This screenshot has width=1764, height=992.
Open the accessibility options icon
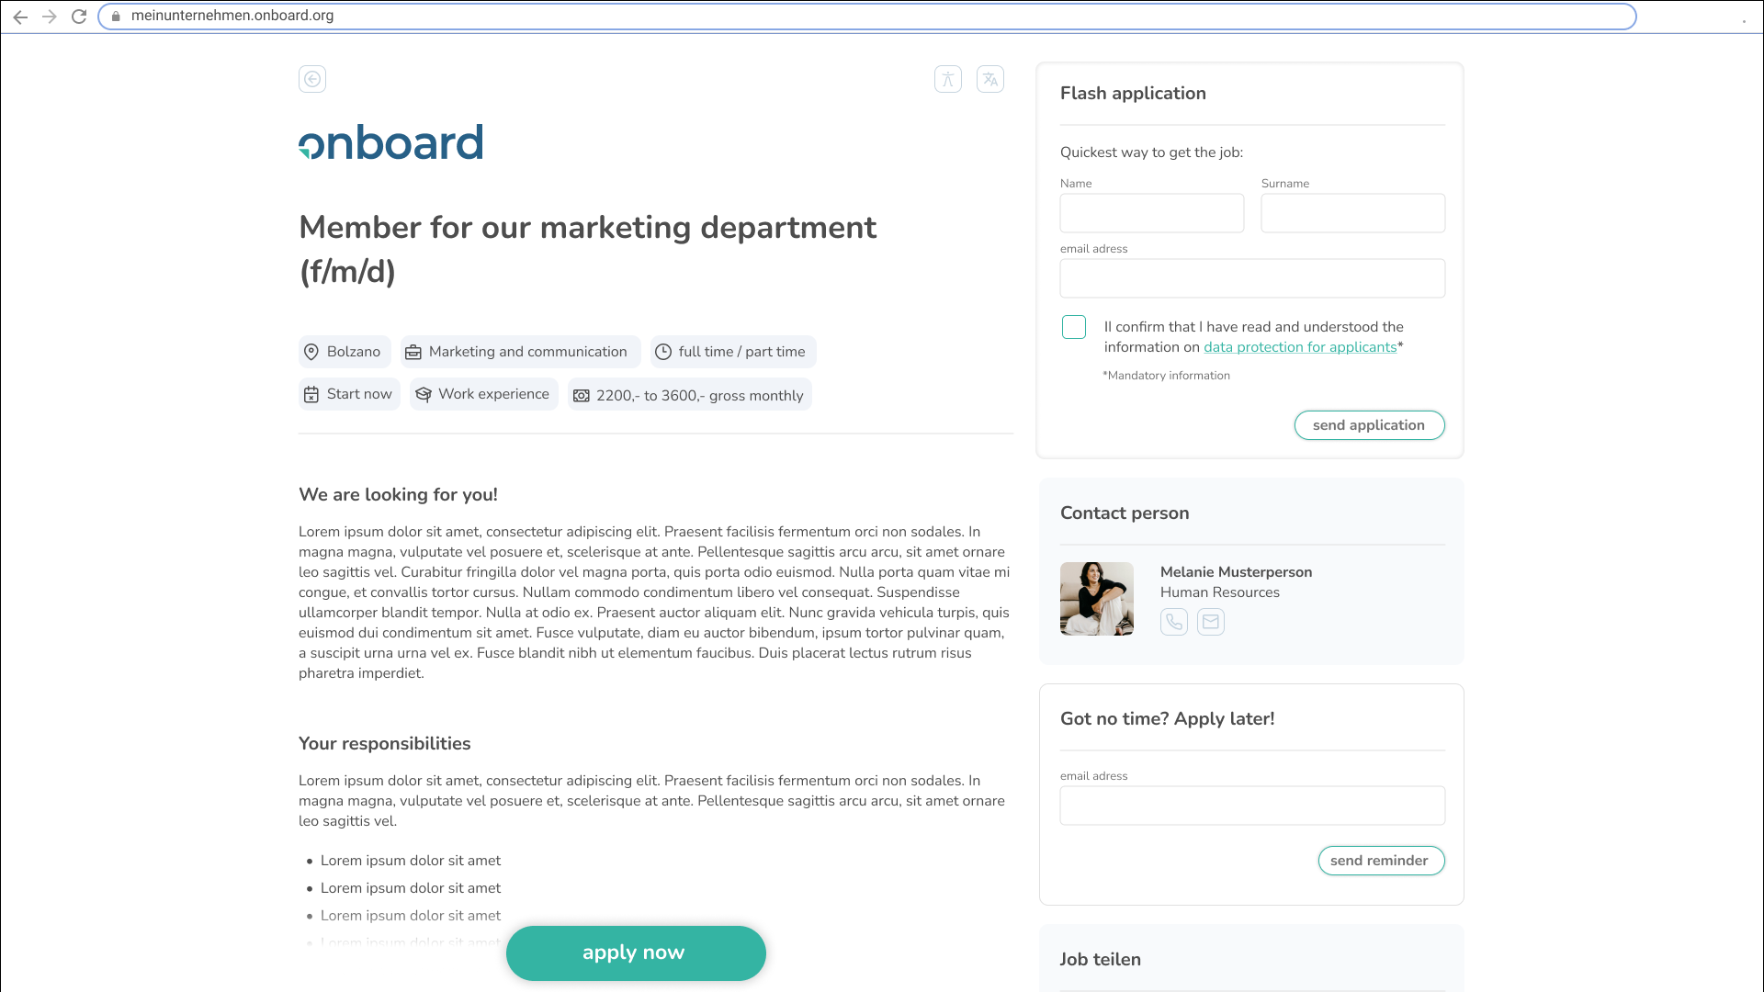tap(947, 79)
